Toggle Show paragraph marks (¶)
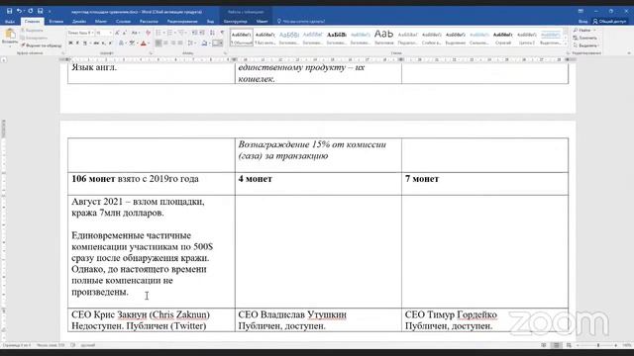The height and width of the screenshot is (356, 634). point(222,33)
